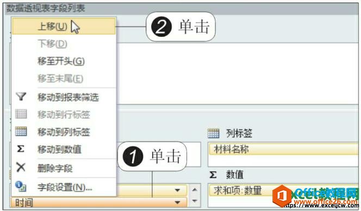Choose 移动到行标签 menu option
The width and height of the screenshot is (361, 211).
pos(64,114)
